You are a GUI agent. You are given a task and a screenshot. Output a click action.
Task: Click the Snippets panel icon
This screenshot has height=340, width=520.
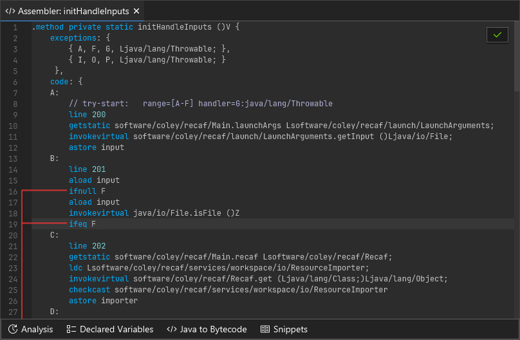265,329
